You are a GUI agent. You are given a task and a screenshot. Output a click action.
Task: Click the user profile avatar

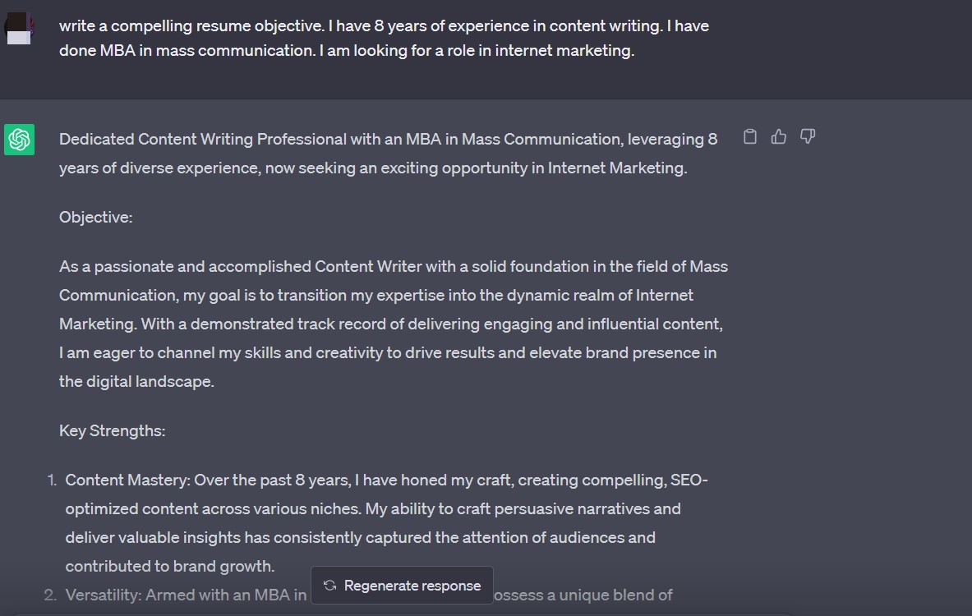[19, 29]
